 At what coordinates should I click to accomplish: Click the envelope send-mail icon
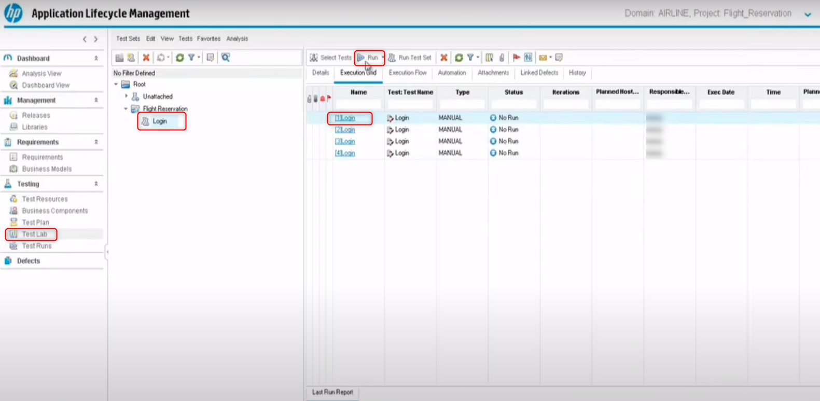pos(543,58)
